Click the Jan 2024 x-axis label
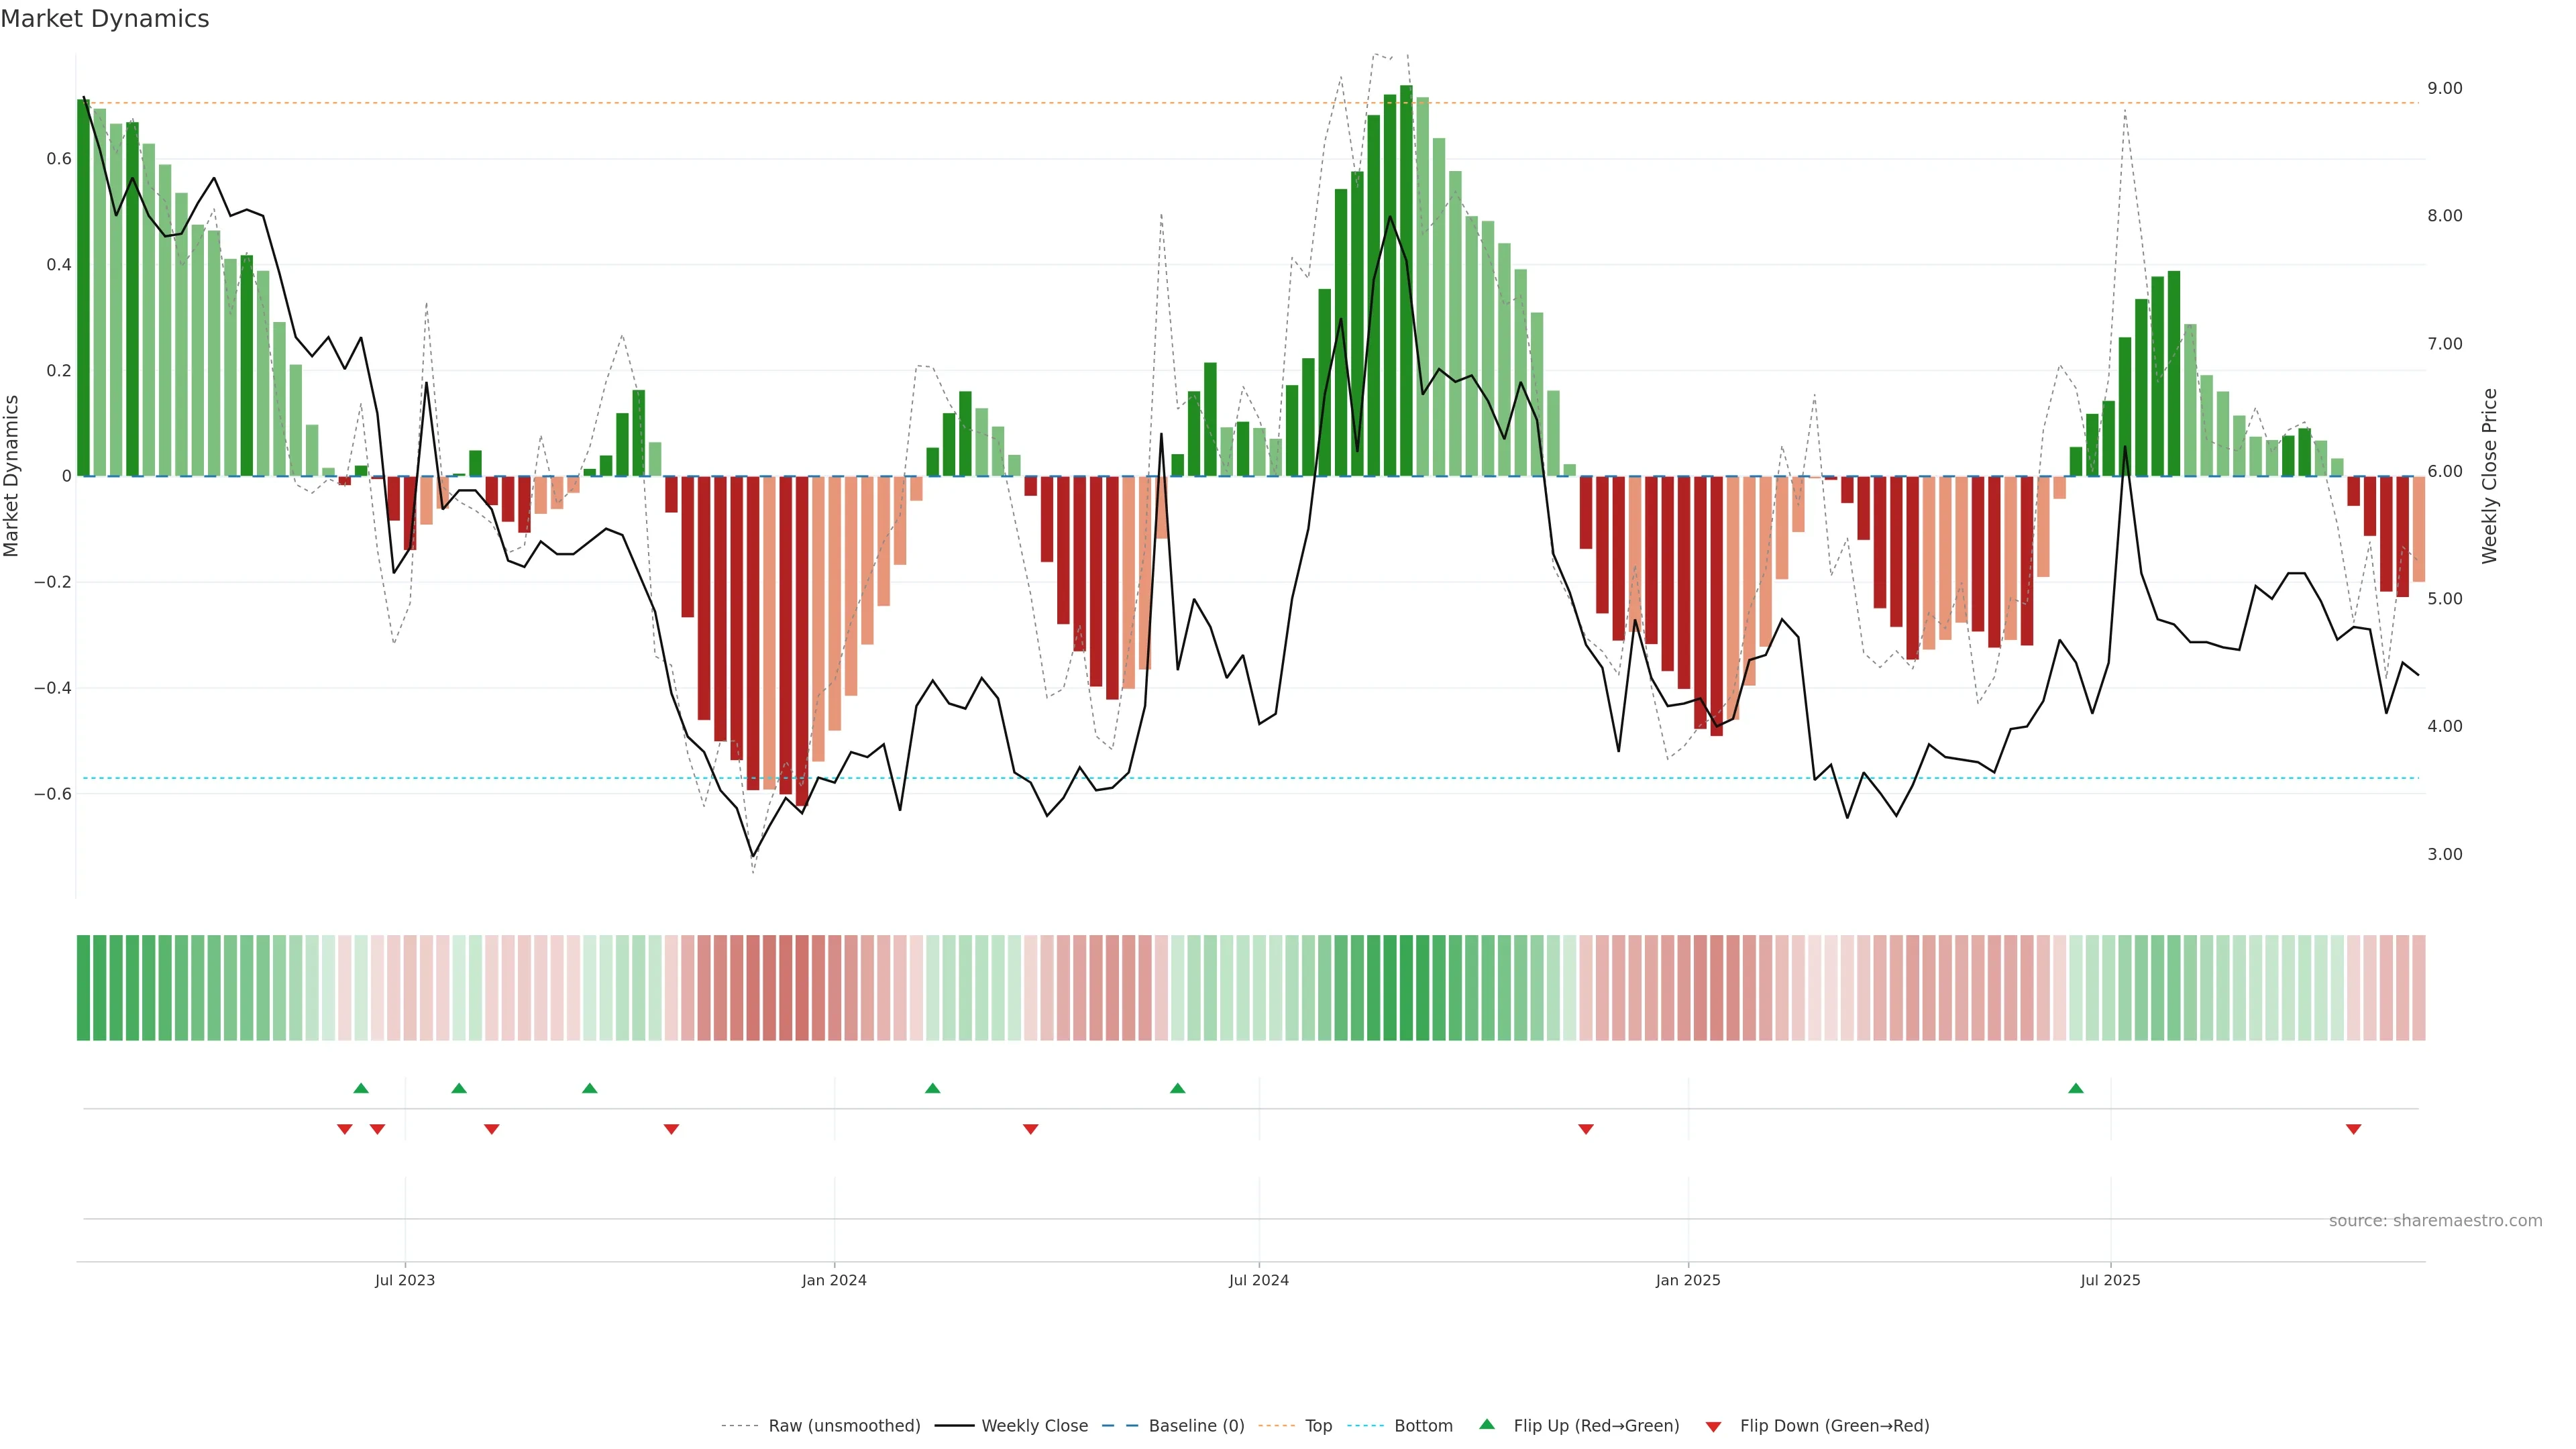Image resolution: width=2576 pixels, height=1449 pixels. tap(834, 1280)
